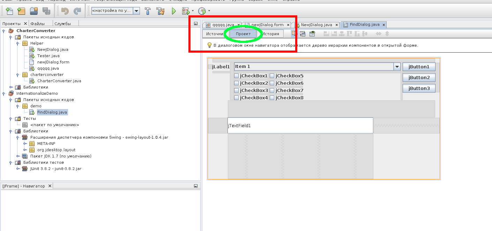Toggle horizontal resizability in the designer toolbar

pyautogui.click(x=378, y=34)
